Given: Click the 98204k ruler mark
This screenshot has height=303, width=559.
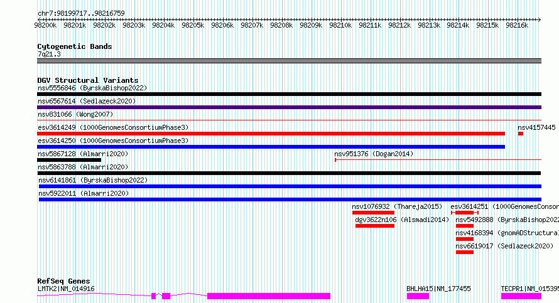Looking at the screenshot, I should click(163, 25).
